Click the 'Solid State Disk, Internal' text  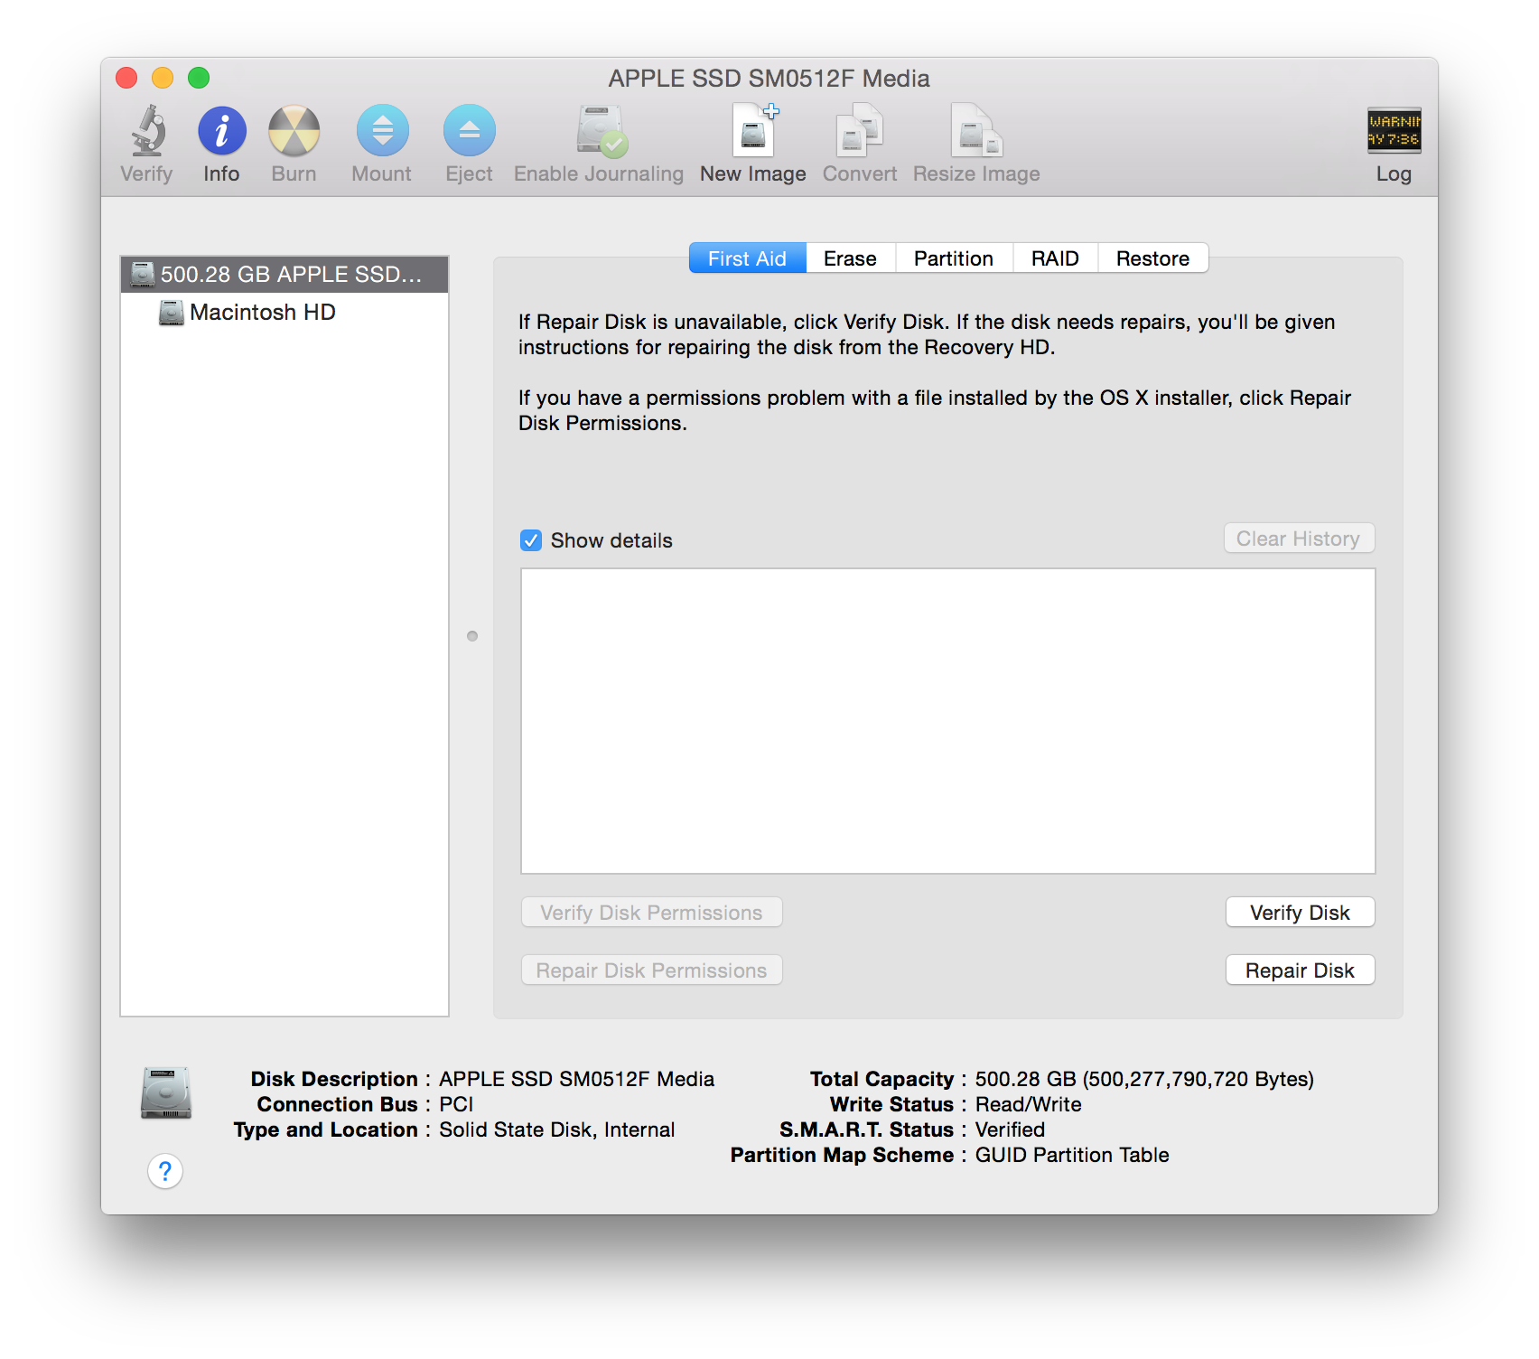point(557,1129)
